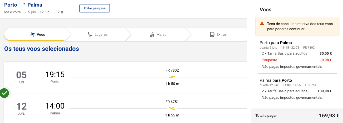
Task: Click the orange warning triangle icon
Action: [262, 24]
